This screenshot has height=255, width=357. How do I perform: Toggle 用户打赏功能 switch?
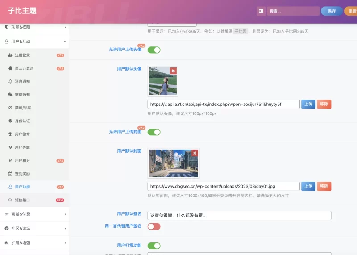click(x=154, y=246)
